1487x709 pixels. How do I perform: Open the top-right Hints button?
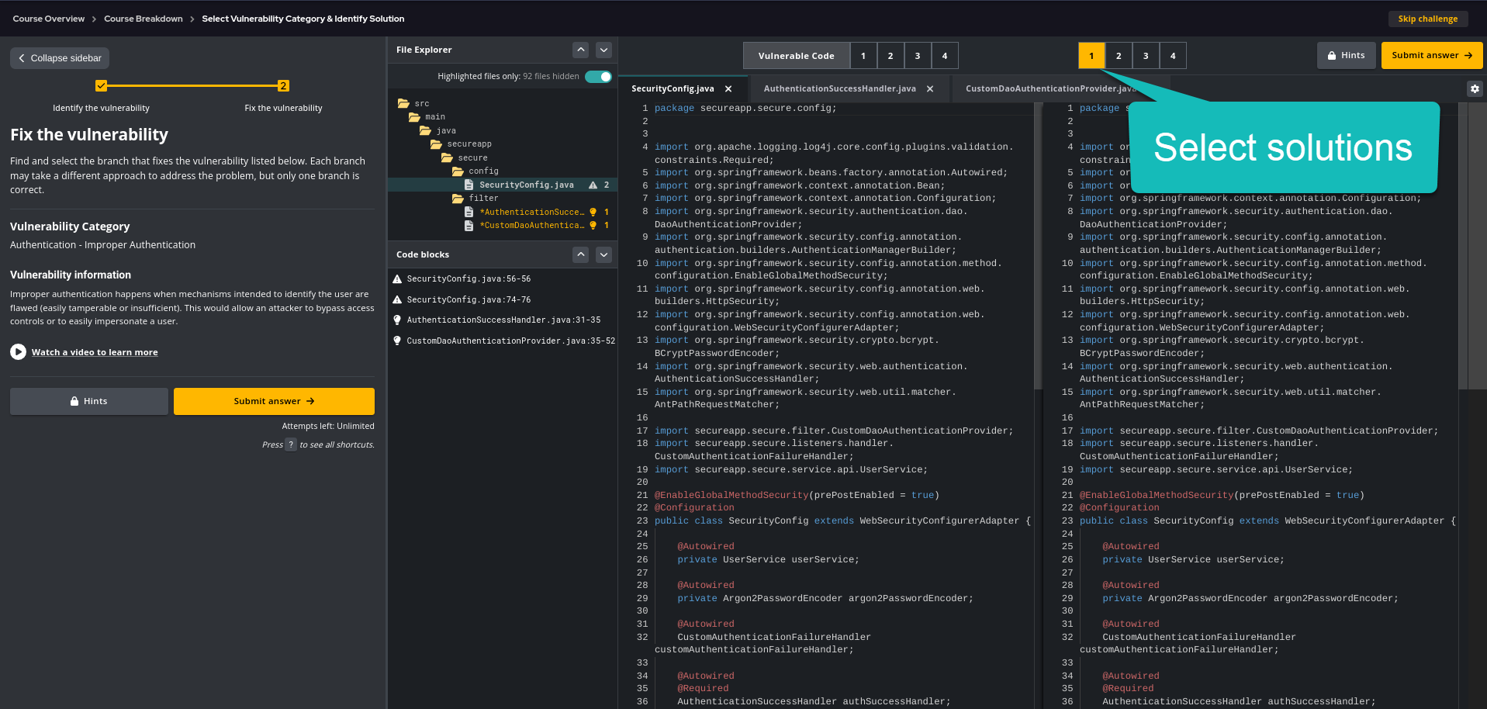pos(1346,55)
